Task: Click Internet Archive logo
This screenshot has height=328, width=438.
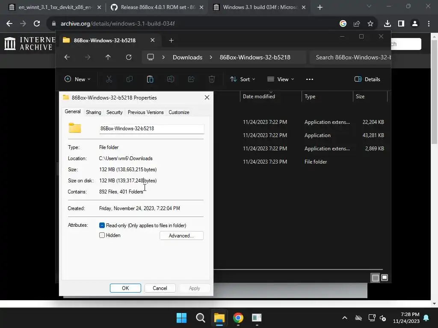Action: (30, 44)
